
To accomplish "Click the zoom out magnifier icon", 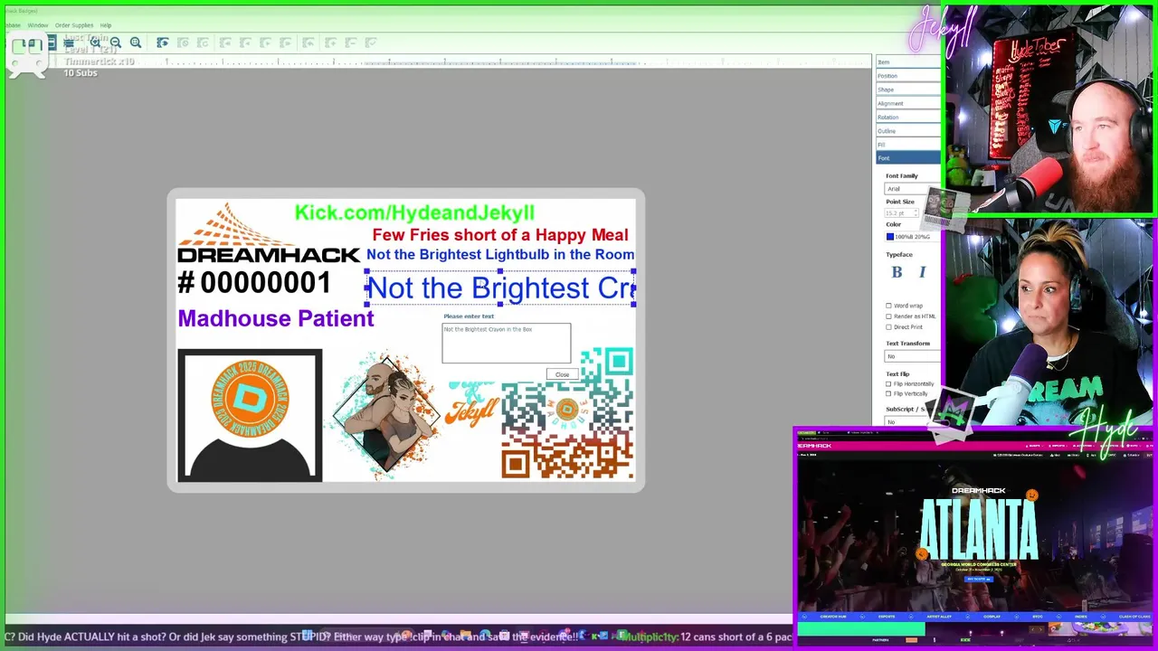I will [x=115, y=42].
